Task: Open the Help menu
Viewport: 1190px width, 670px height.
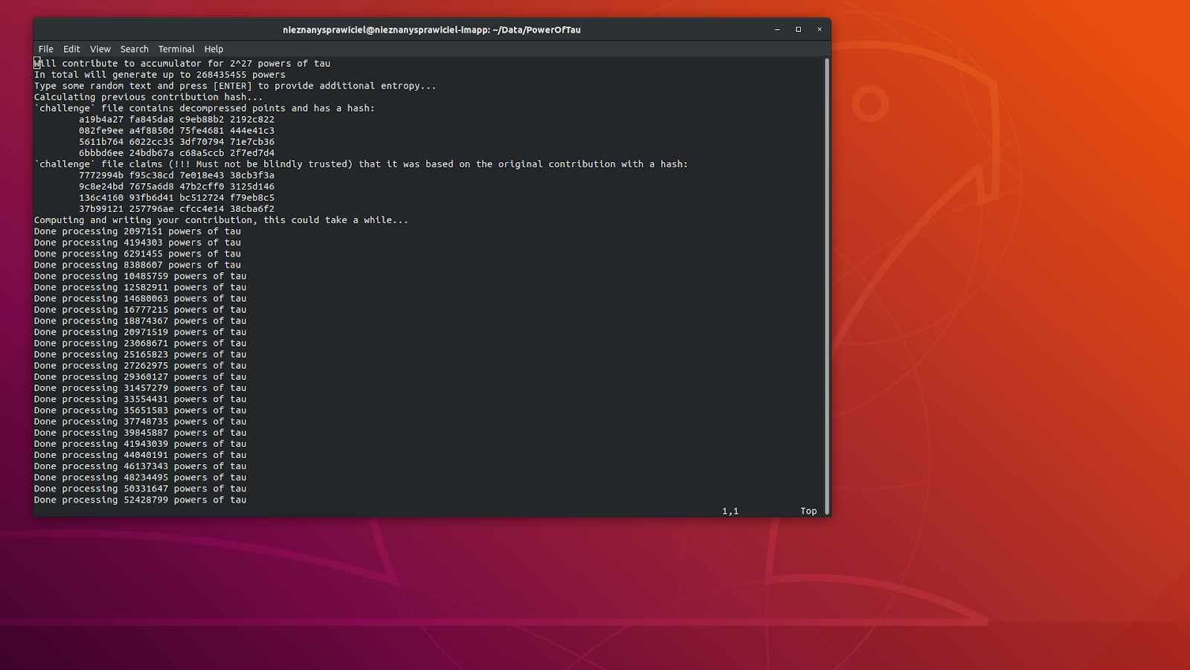Action: pyautogui.click(x=213, y=49)
